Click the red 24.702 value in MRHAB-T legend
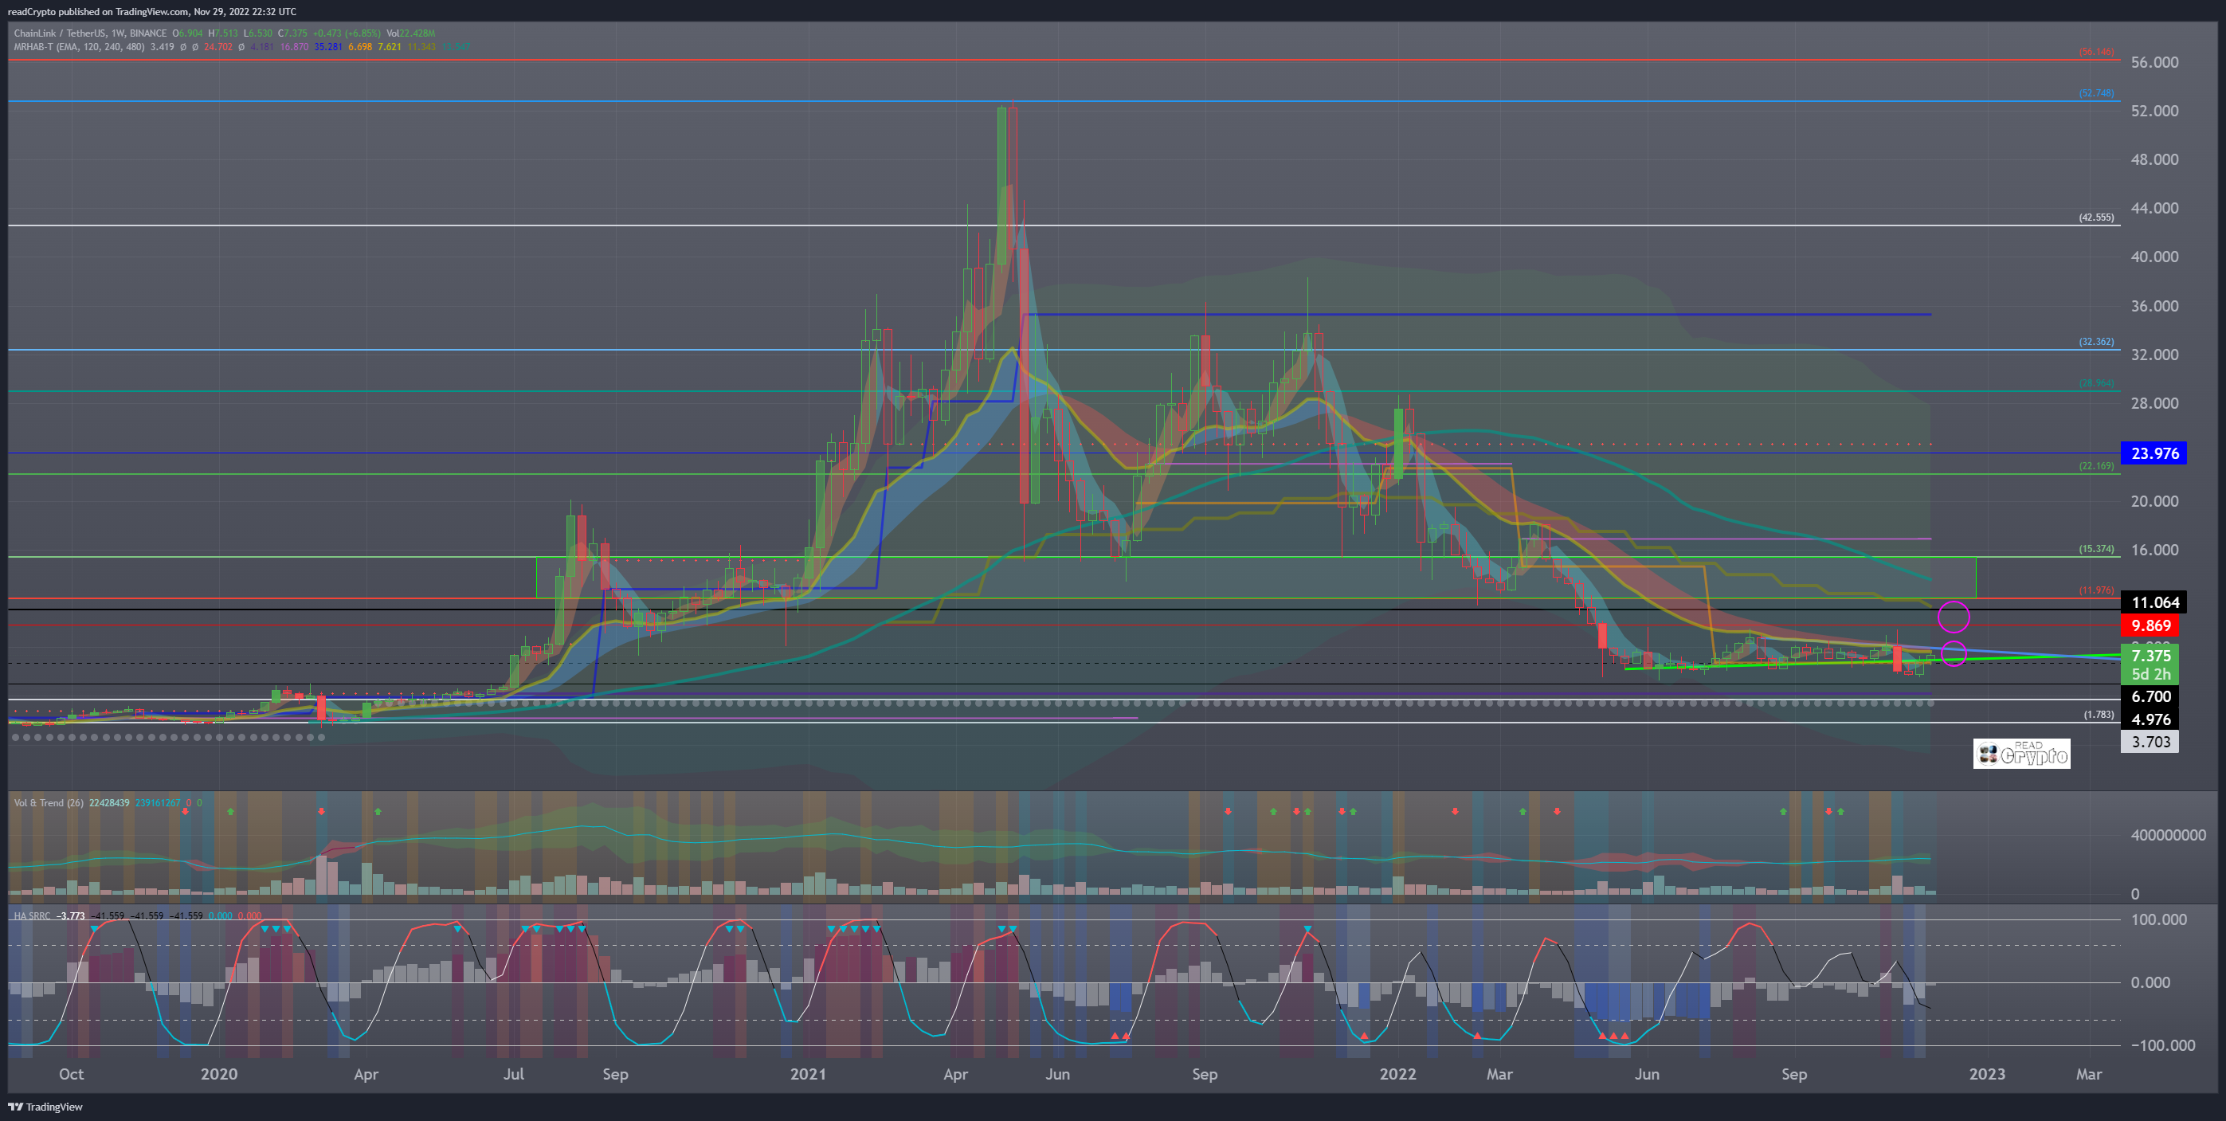Image resolution: width=2226 pixels, height=1121 pixels. click(x=218, y=47)
